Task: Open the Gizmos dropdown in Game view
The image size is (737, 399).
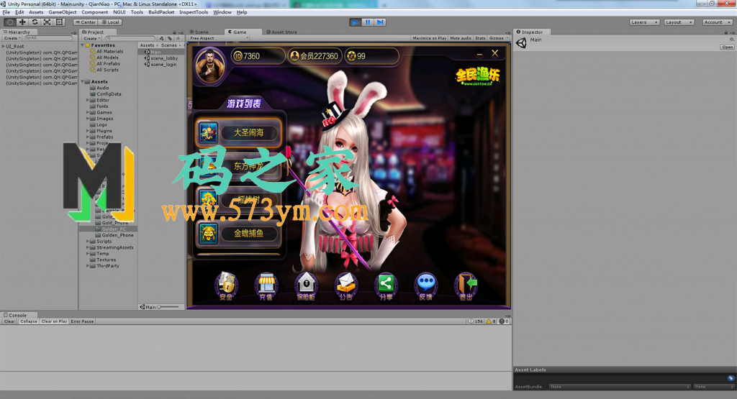Action: point(498,39)
